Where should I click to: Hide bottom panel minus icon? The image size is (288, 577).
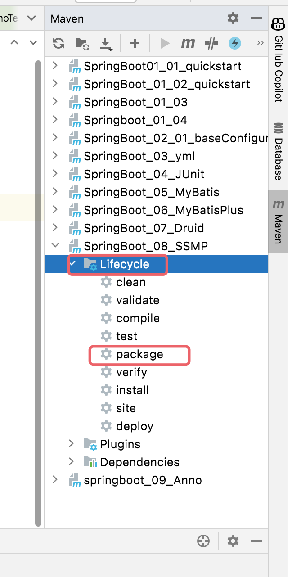coord(256,541)
